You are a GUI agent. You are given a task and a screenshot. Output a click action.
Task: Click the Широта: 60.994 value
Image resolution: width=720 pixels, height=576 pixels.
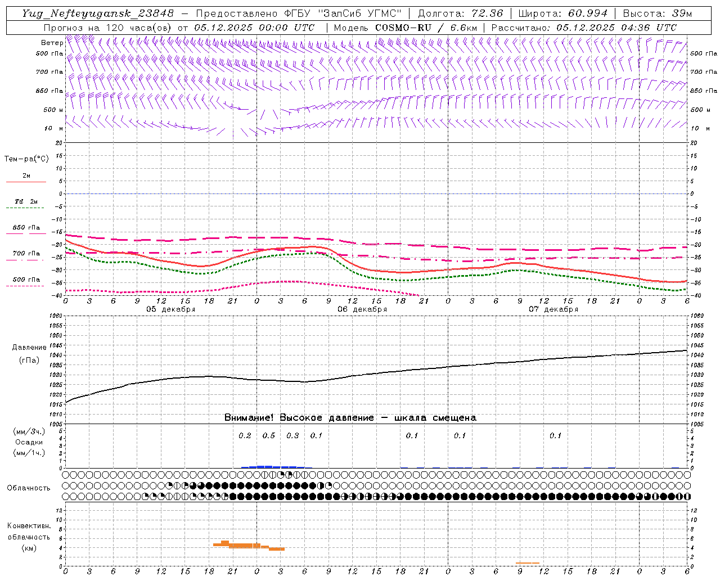563,13
